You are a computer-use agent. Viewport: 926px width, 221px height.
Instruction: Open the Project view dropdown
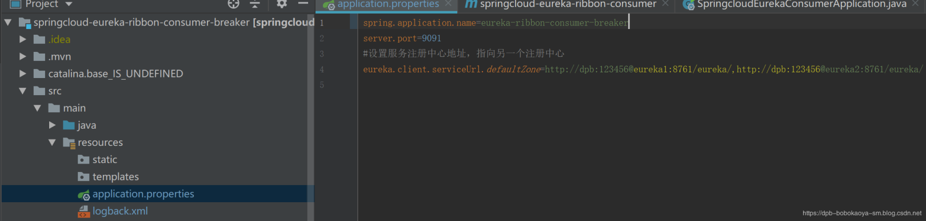(x=69, y=5)
